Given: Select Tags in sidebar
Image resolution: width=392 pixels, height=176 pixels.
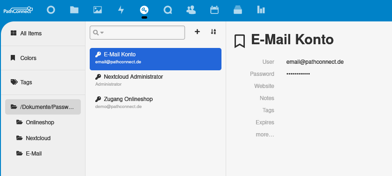Looking at the screenshot, I should pos(43,82).
